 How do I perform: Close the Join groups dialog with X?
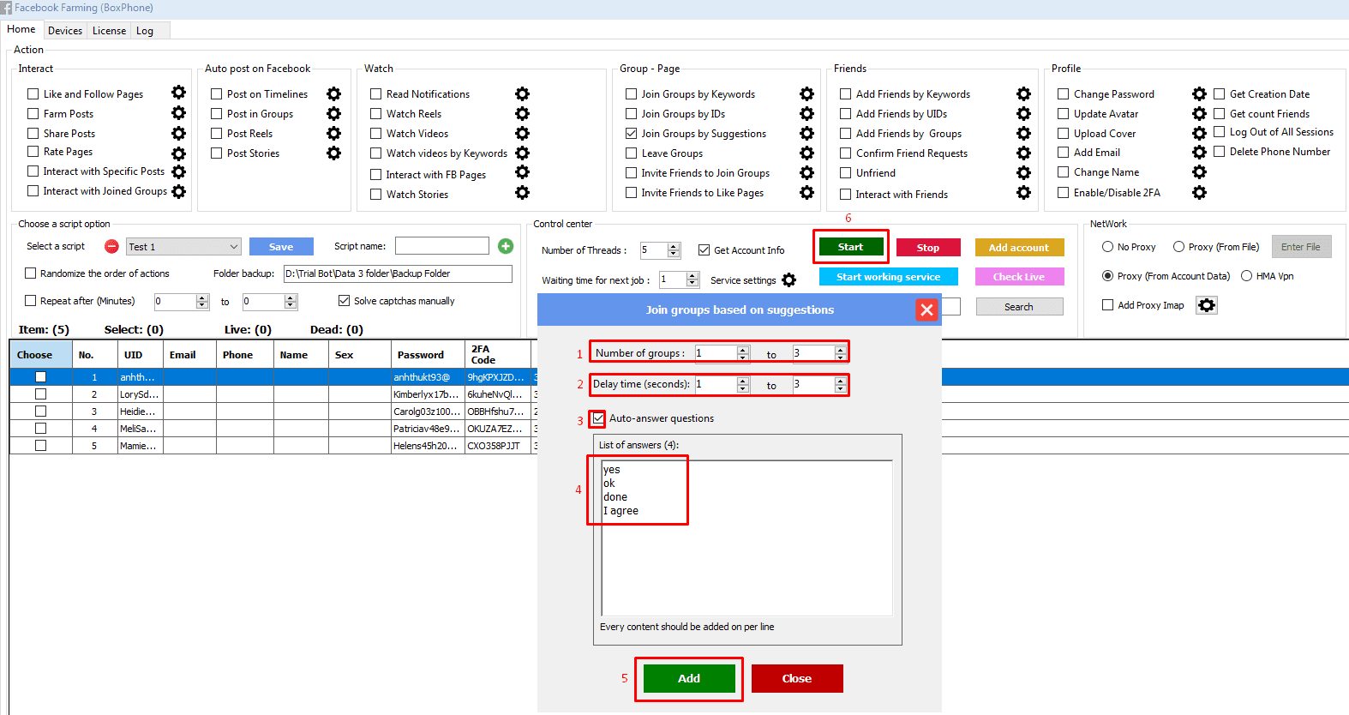[x=926, y=309]
